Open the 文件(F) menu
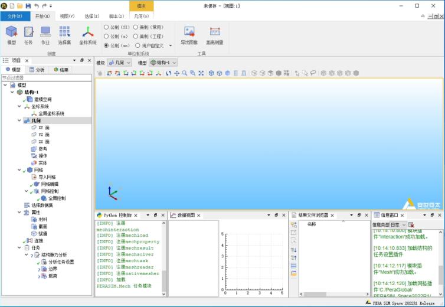 pos(15,16)
